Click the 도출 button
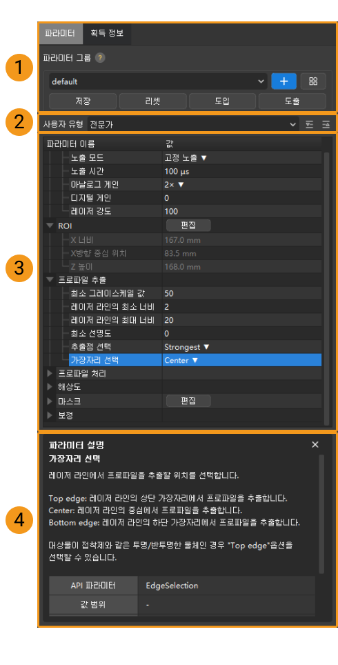The image size is (338, 665). click(x=292, y=101)
